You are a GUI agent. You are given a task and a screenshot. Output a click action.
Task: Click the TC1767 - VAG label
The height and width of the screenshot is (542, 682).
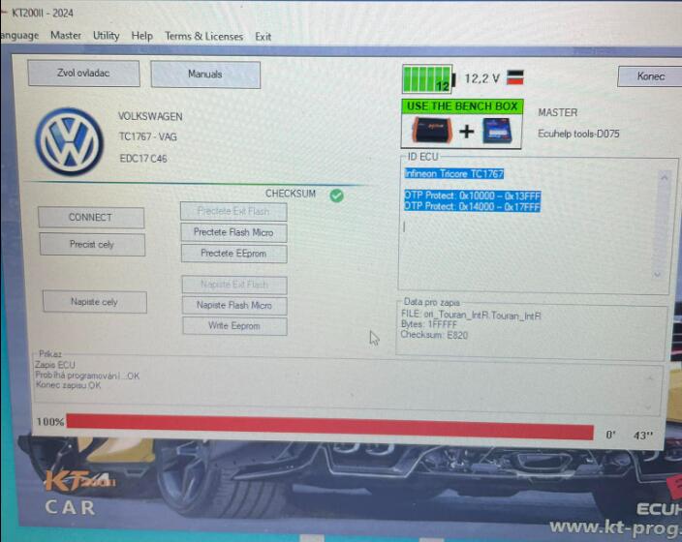(148, 136)
